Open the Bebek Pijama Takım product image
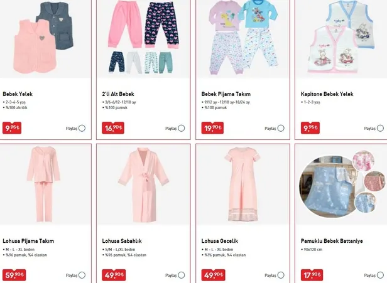Image resolution: width=387 pixels, height=283 pixels. click(x=243, y=38)
